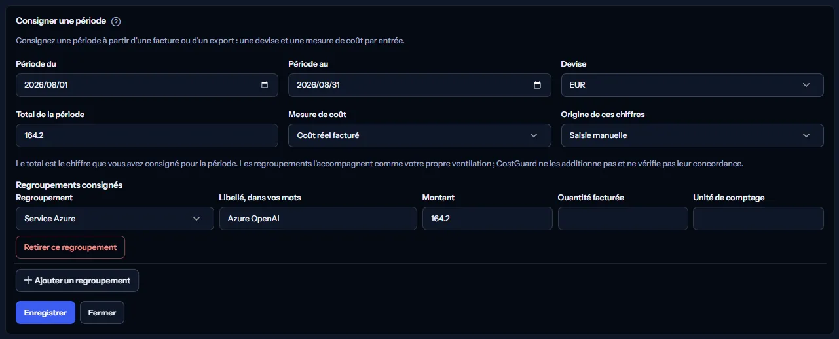Expand Regroupement dropdown showing Service Azure
The width and height of the screenshot is (839, 339).
(x=115, y=219)
